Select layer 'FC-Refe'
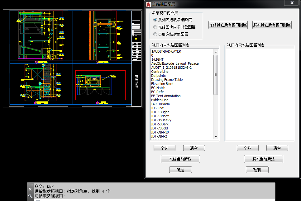301x201 pixels. [182, 92]
